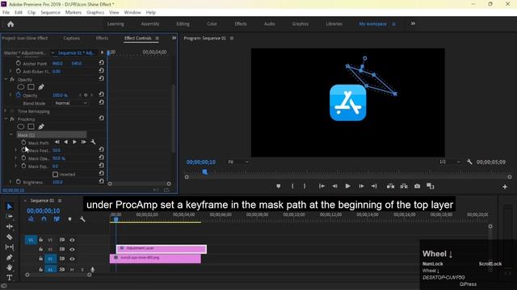Toggle Linked Selection in timeline
The height and width of the screenshot is (290, 517).
click(x=57, y=219)
